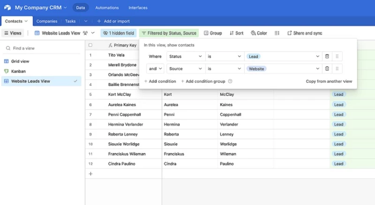The width and height of the screenshot is (375, 205).
Task: Click the Roberta Lenney primary key cell
Action: [124, 134]
